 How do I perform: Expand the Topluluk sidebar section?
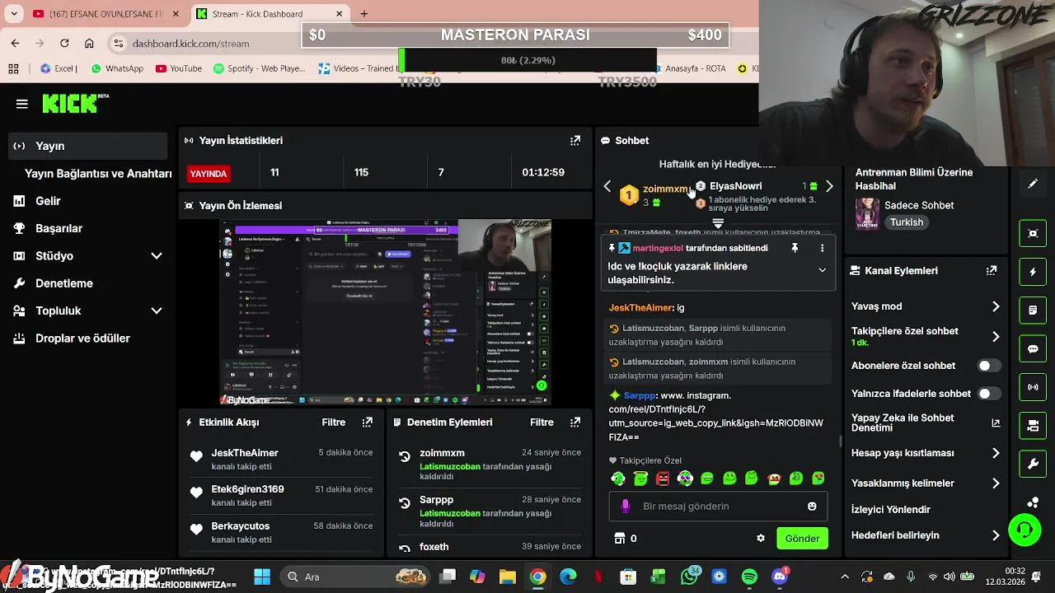(157, 311)
